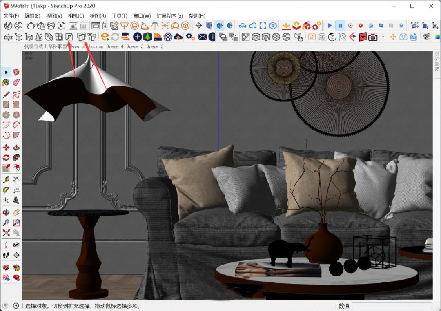This screenshot has height=311, width=441.
Task: Choose the Pie arc tool
Action: [x=16, y=135]
